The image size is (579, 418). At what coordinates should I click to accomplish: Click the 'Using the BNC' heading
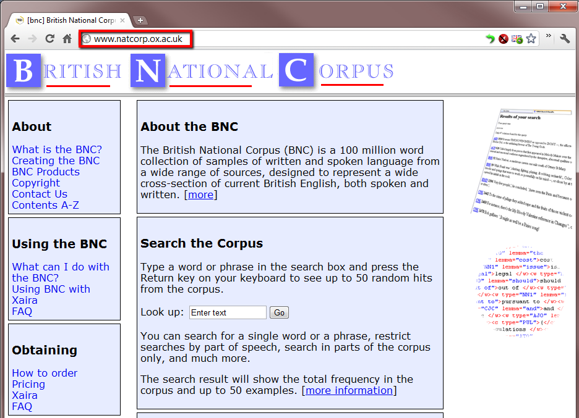click(x=59, y=244)
